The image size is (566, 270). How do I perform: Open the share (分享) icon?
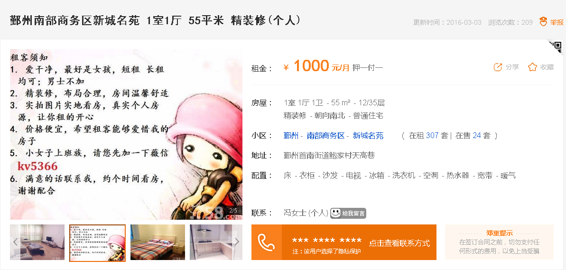[498, 67]
